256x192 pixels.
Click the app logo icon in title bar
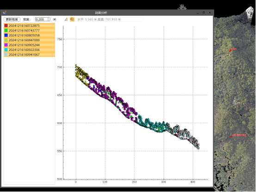click(x=5, y=12)
